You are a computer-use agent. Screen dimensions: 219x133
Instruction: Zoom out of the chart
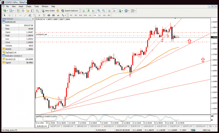[103, 11]
